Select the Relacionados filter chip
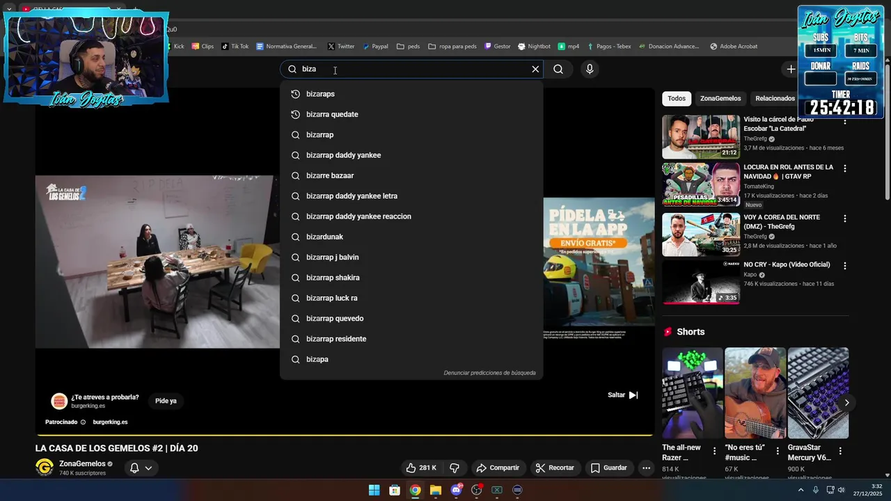 click(775, 98)
